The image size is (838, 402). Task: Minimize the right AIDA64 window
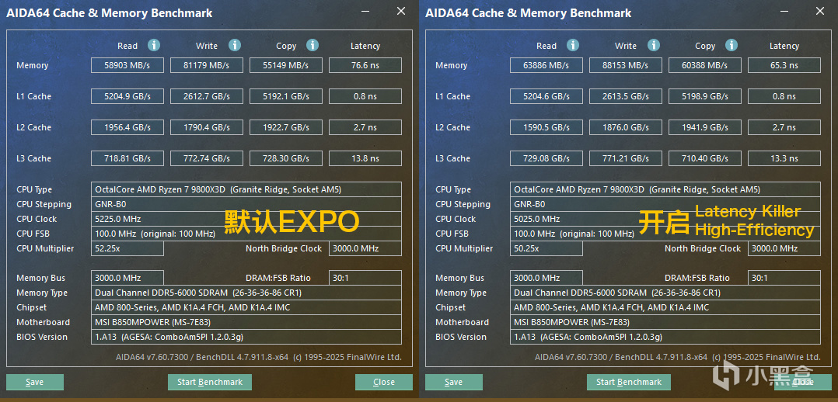point(784,11)
